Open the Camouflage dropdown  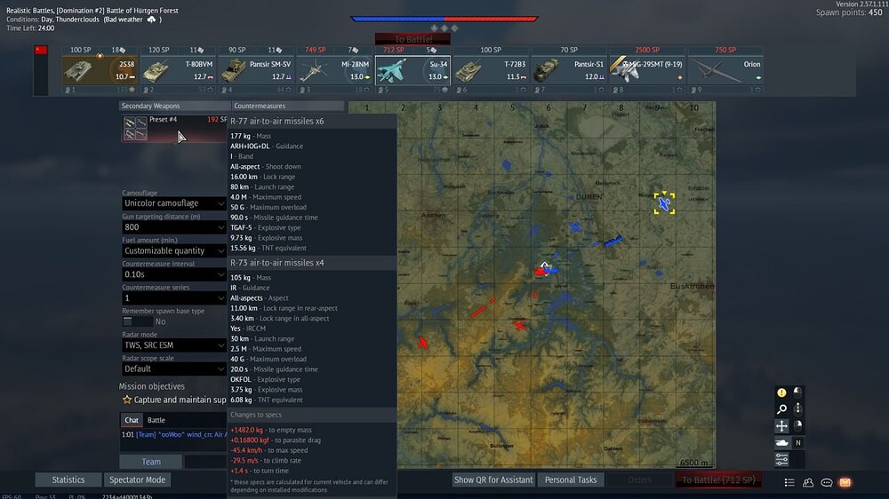(x=174, y=203)
